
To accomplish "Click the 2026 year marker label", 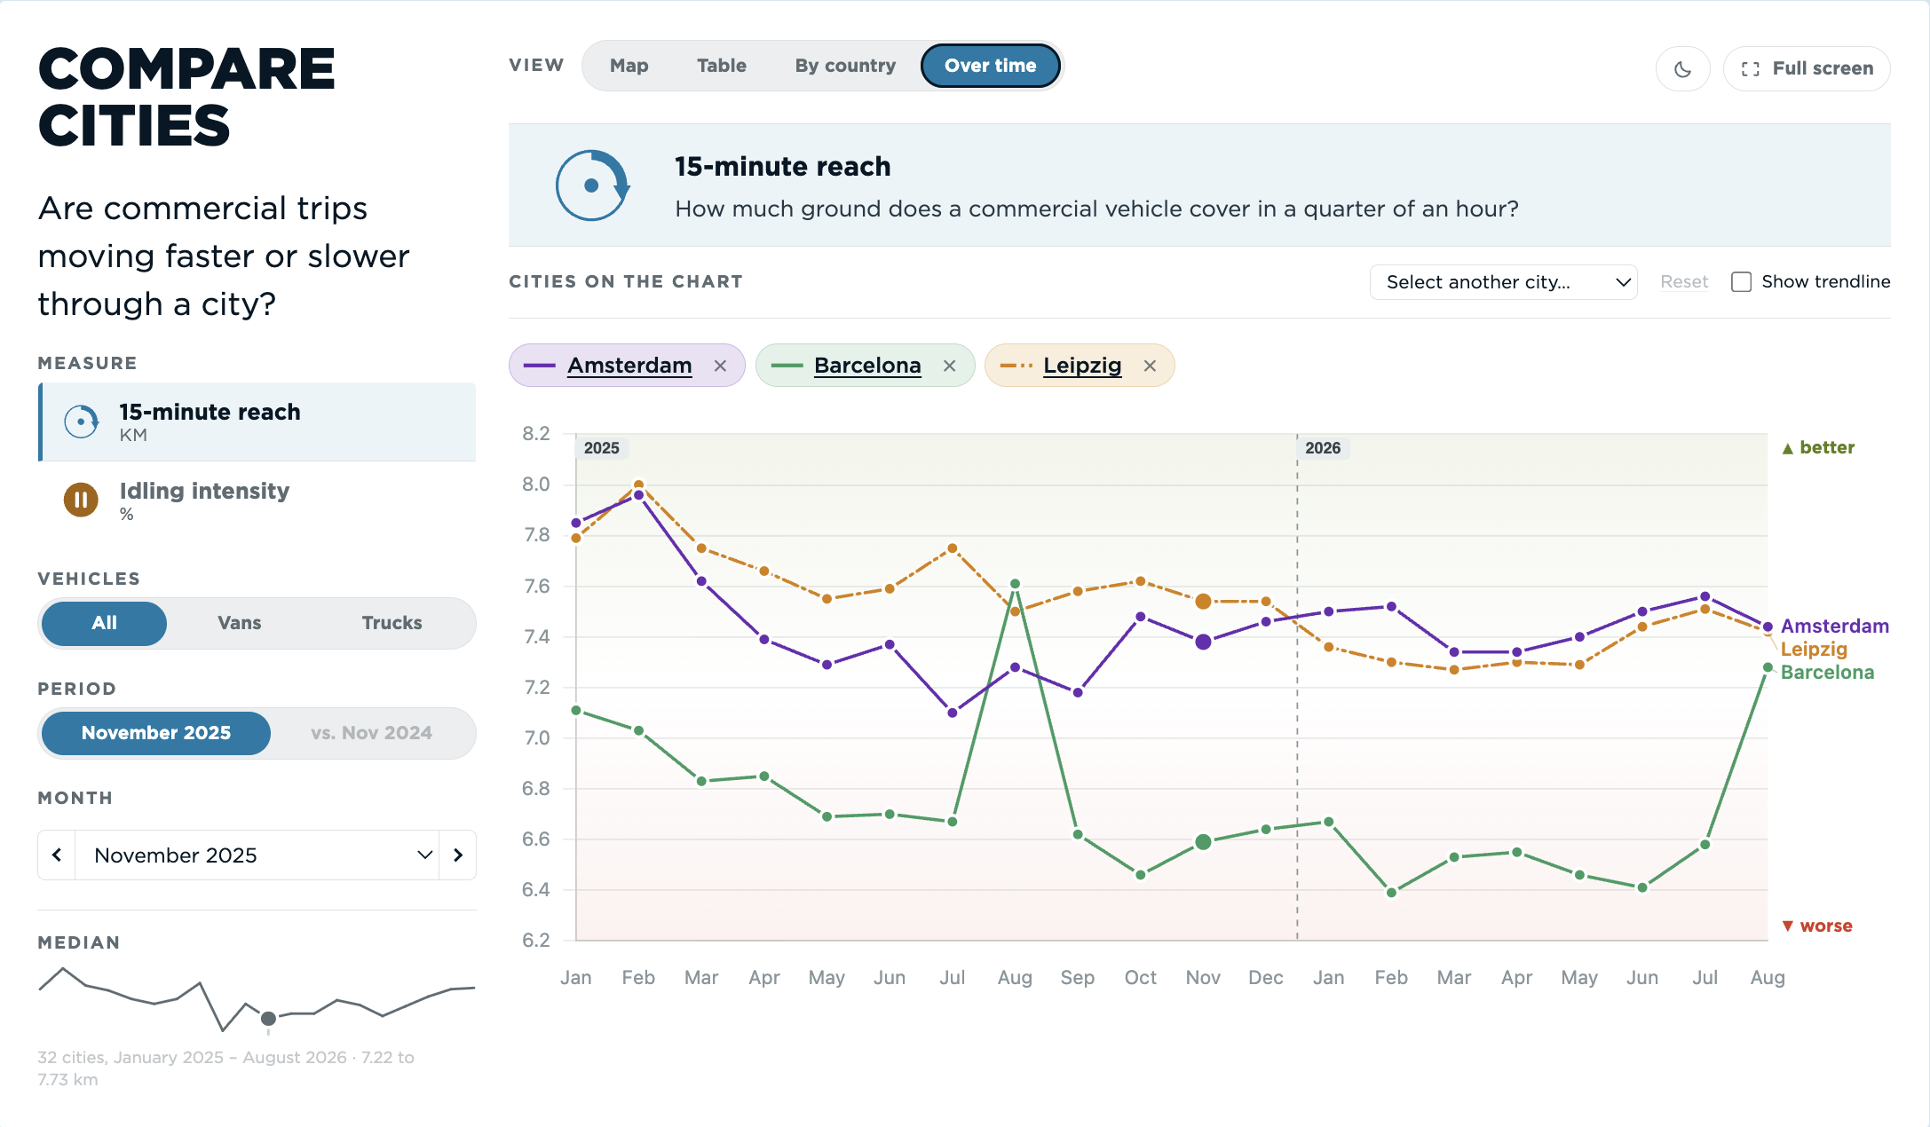I will coord(1323,448).
